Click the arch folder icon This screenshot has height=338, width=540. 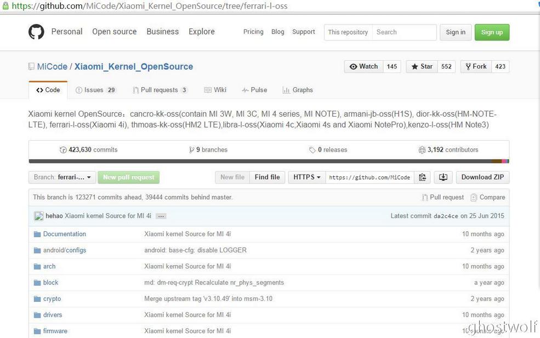point(37,266)
